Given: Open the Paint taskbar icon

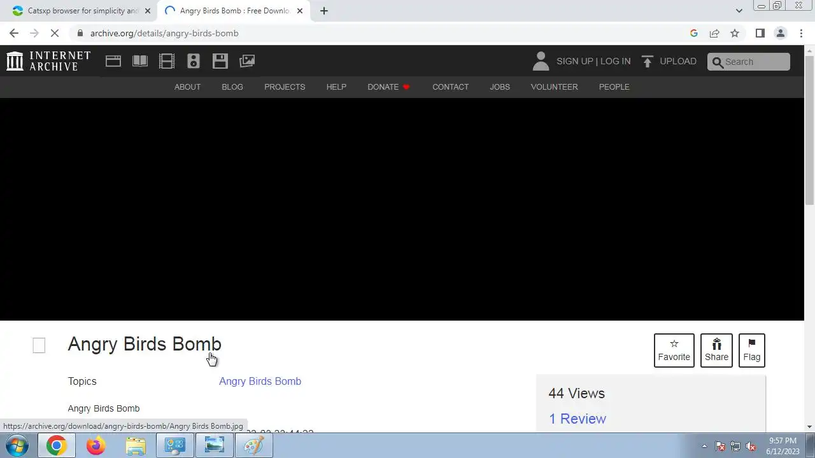Looking at the screenshot, I should (x=253, y=446).
